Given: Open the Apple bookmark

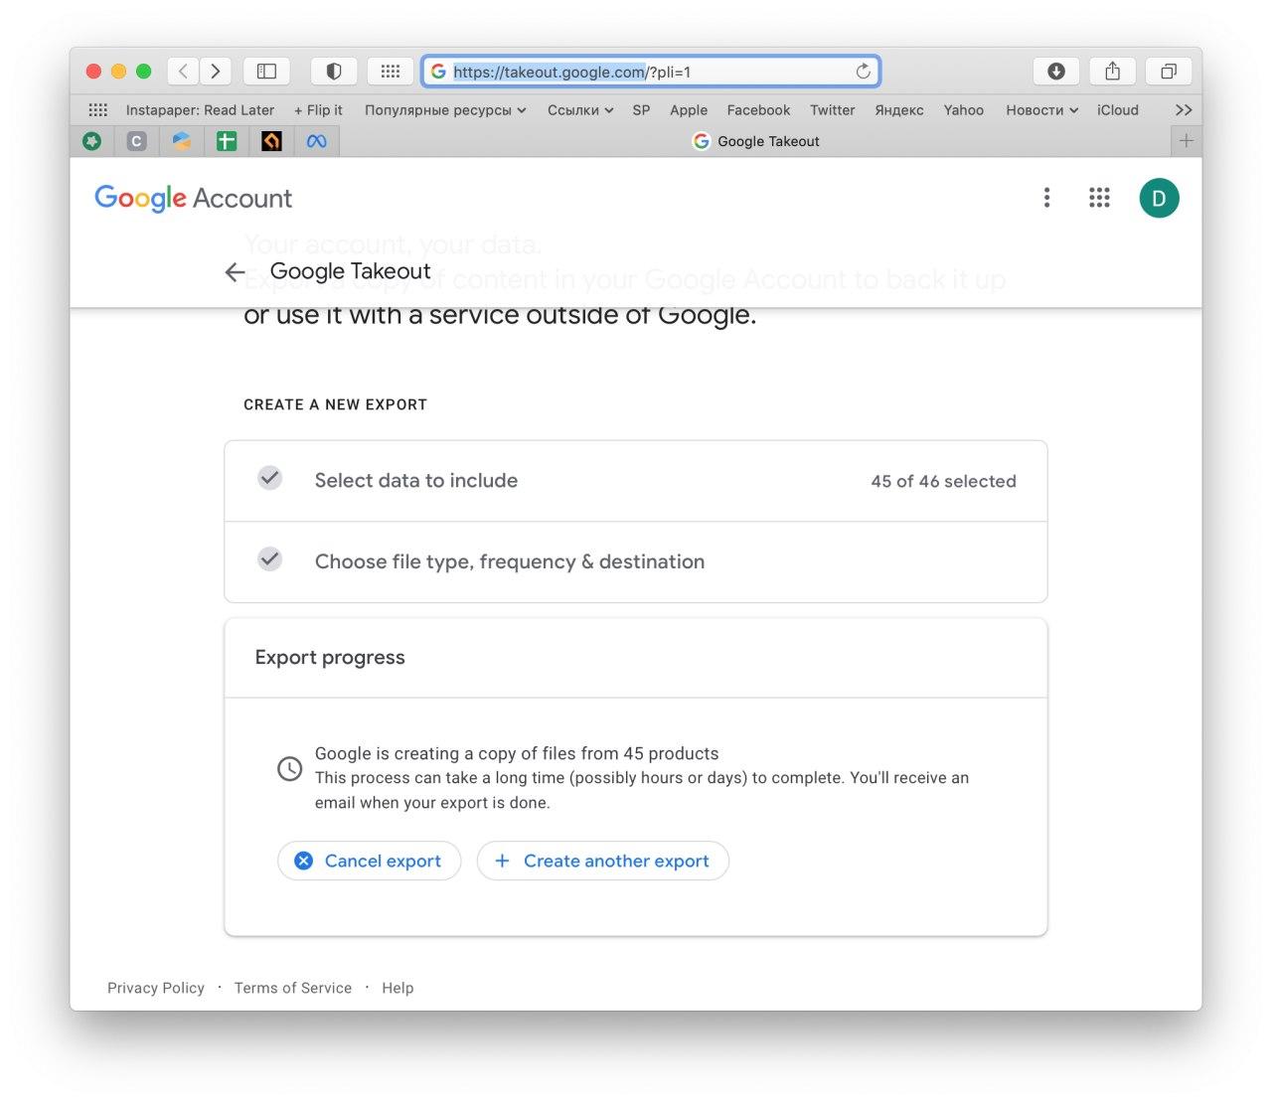Looking at the screenshot, I should point(689,110).
